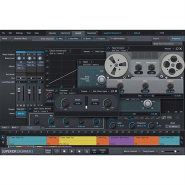Screen dimensions: 185x185
Task: Detach the Transient window icon
Action: (112, 91)
